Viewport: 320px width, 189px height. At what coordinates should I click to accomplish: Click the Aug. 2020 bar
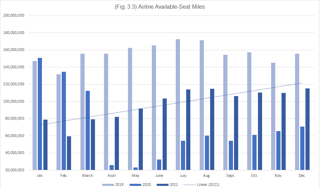207,153
